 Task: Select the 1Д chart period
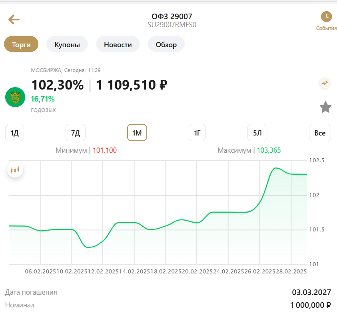tap(15, 133)
